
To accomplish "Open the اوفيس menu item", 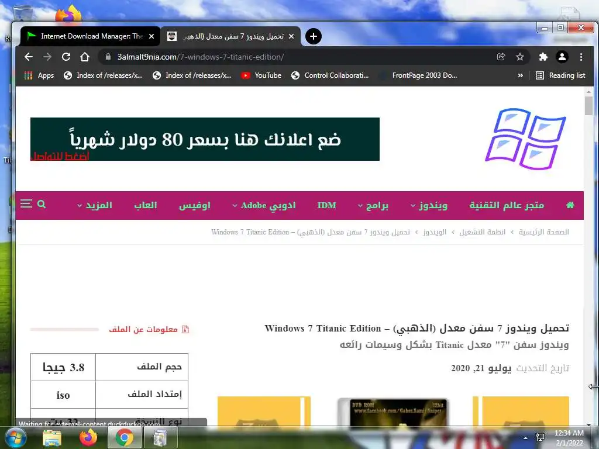I will tap(194, 205).
